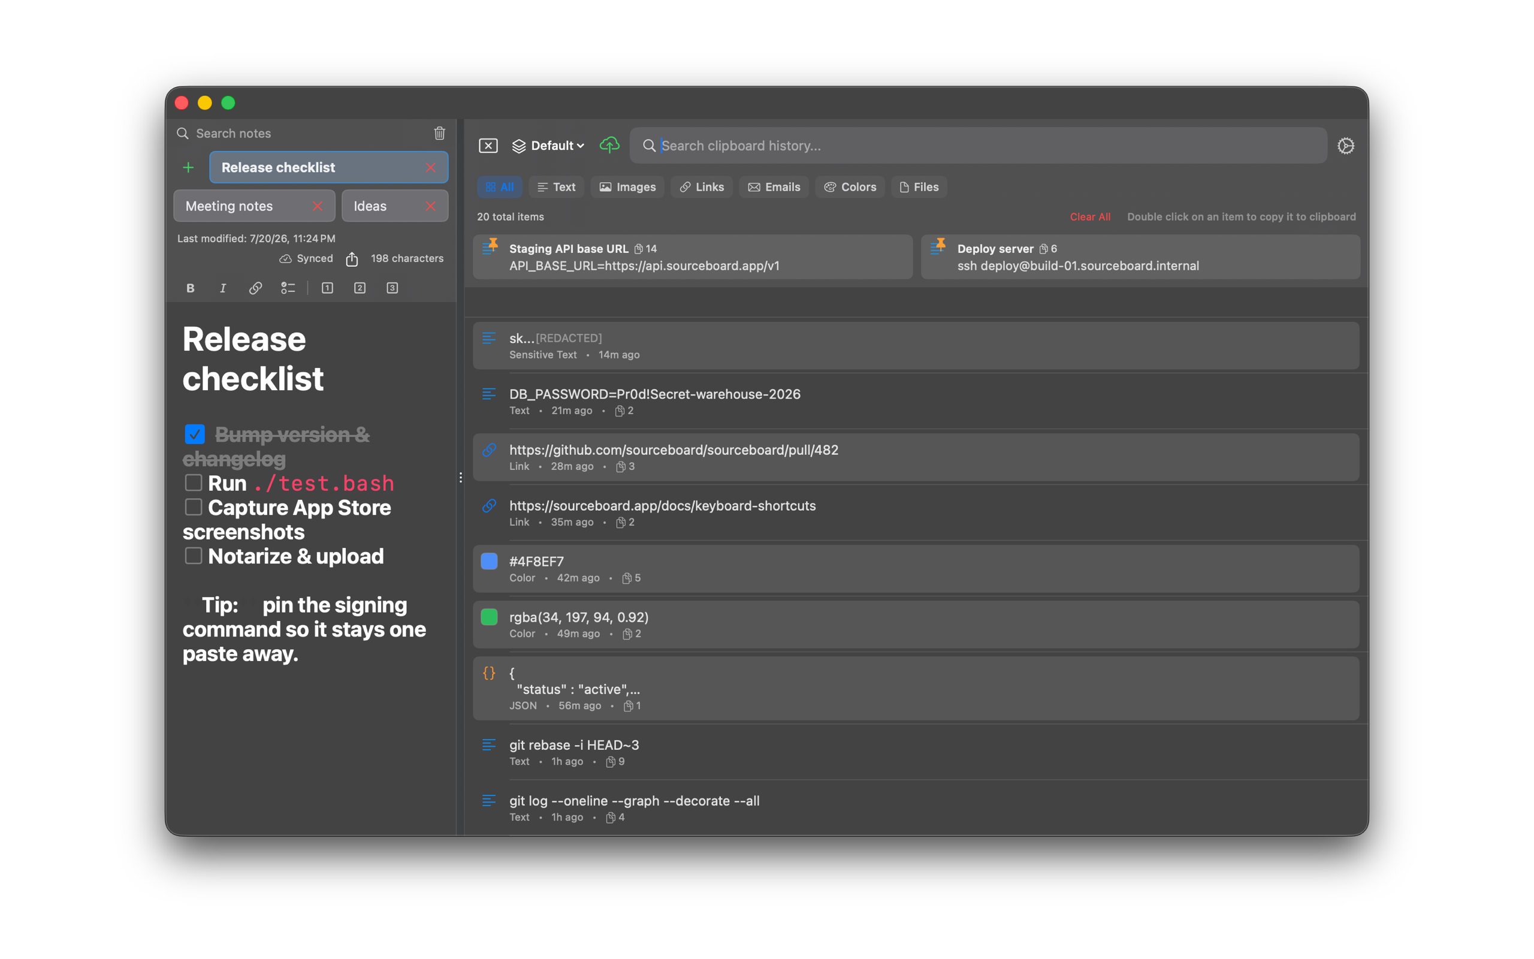Select the Colors filter tab

850,187
